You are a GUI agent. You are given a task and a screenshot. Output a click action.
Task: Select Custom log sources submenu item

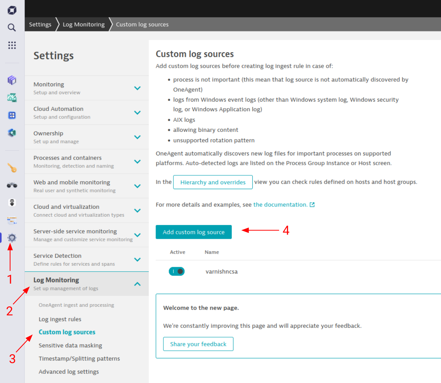(x=67, y=332)
